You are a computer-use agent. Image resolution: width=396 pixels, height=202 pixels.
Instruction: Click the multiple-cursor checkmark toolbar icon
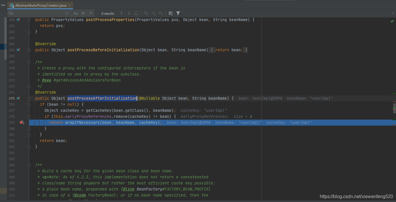point(161,13)
